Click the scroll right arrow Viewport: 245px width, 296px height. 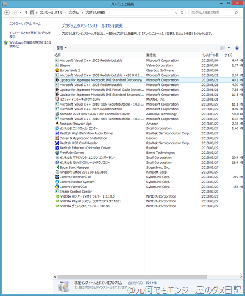241,276
